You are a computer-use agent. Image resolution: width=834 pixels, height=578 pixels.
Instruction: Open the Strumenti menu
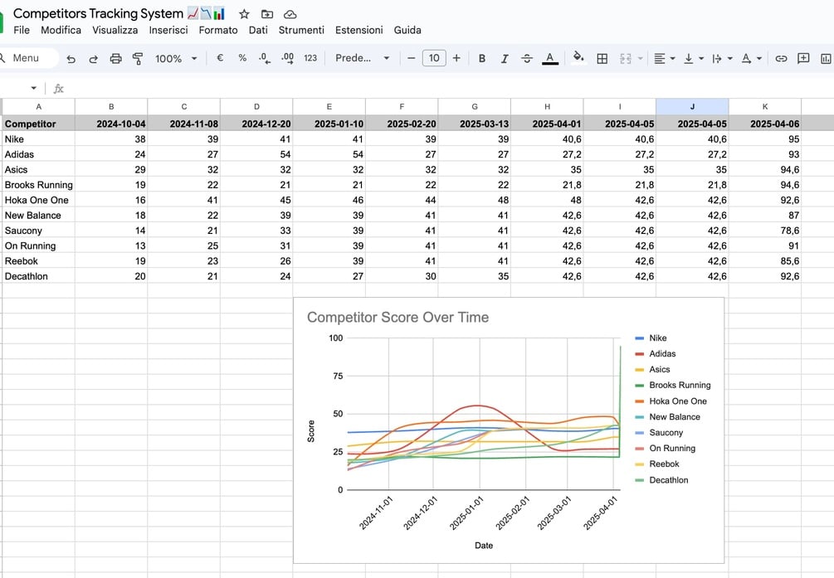(301, 31)
